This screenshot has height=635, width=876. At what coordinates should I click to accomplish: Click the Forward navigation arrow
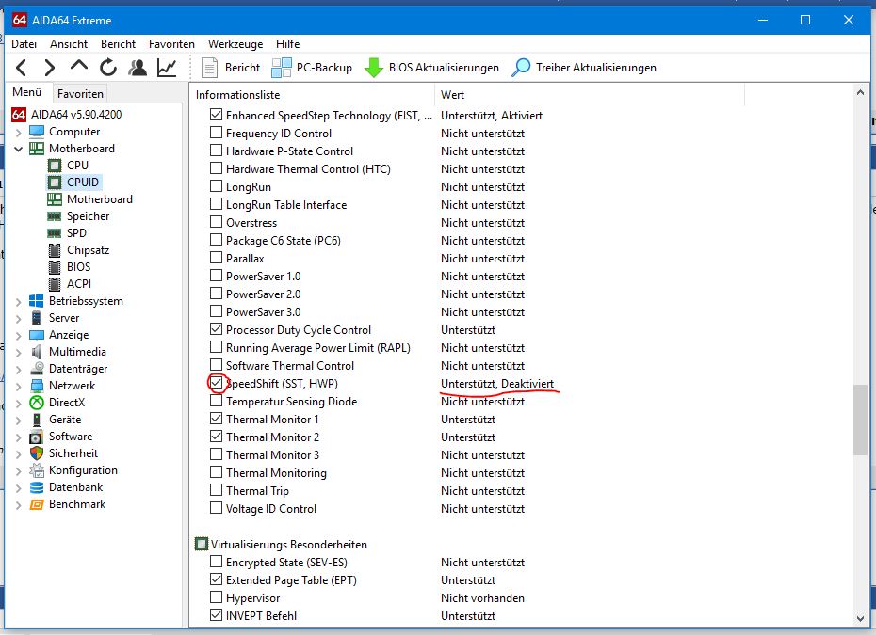[50, 68]
